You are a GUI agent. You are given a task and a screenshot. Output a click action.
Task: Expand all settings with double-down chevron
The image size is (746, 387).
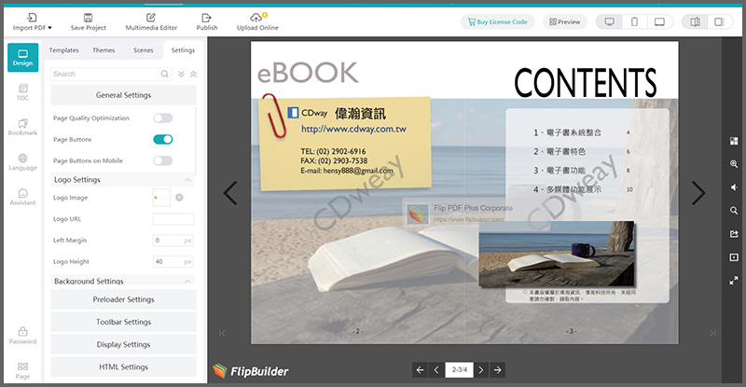click(x=181, y=74)
